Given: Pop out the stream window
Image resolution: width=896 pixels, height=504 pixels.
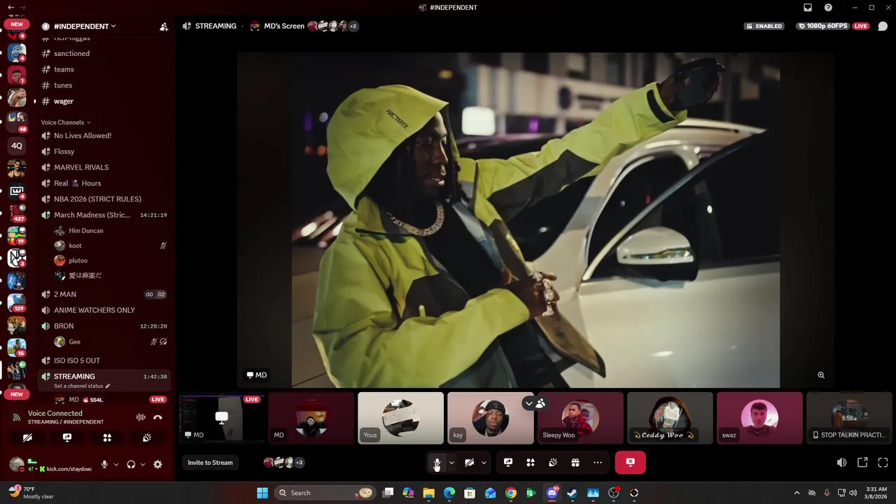Looking at the screenshot, I should tap(862, 463).
